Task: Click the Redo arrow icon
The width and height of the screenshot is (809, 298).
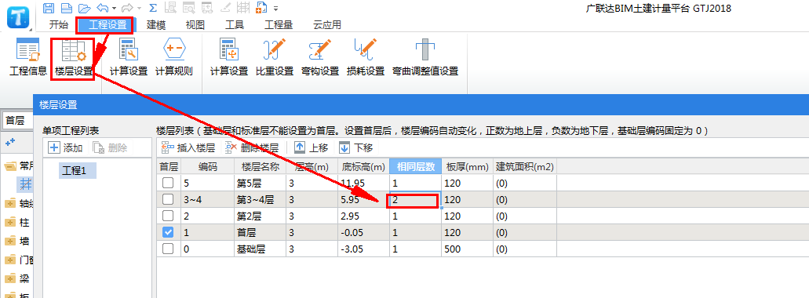Action: point(128,8)
